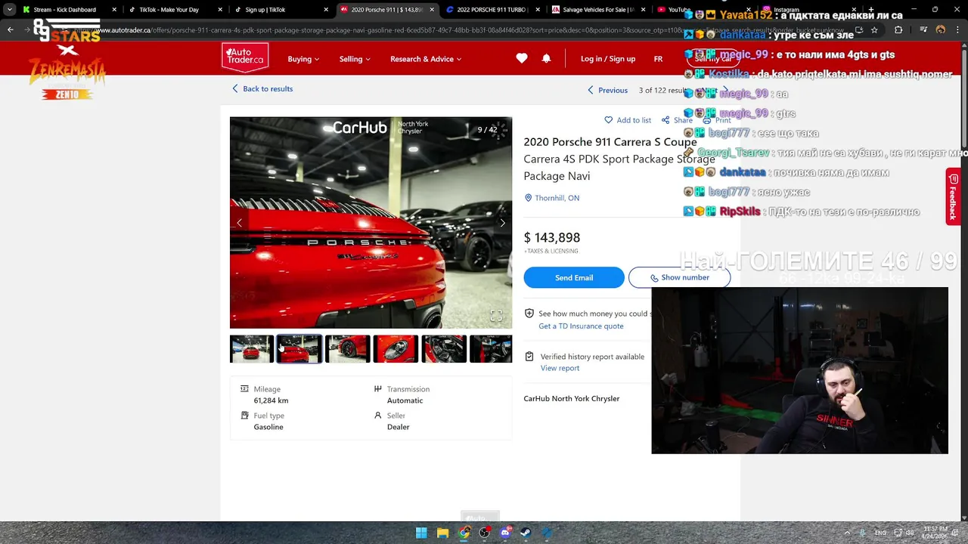Screen dimensions: 968x544
Task: Expand the photo gallery to fullscreen
Action: pos(496,316)
